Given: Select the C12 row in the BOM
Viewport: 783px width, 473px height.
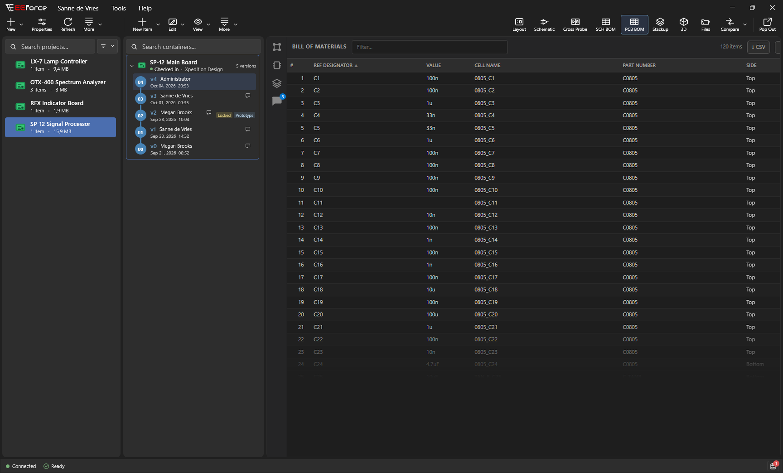Looking at the screenshot, I should pyautogui.click(x=535, y=215).
